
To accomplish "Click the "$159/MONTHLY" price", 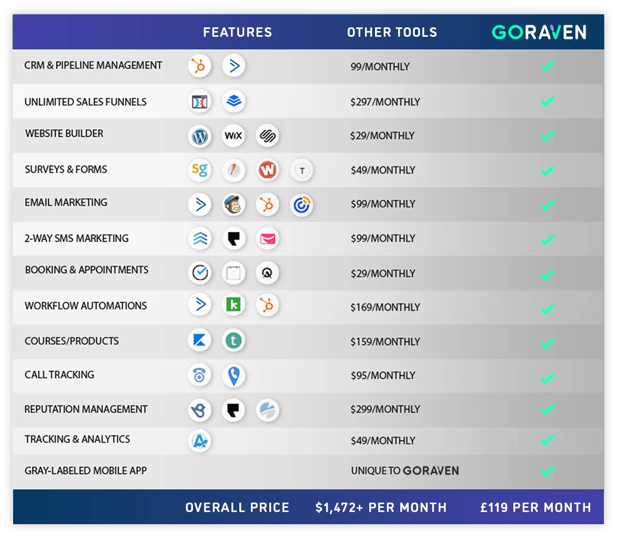I will 385,342.
